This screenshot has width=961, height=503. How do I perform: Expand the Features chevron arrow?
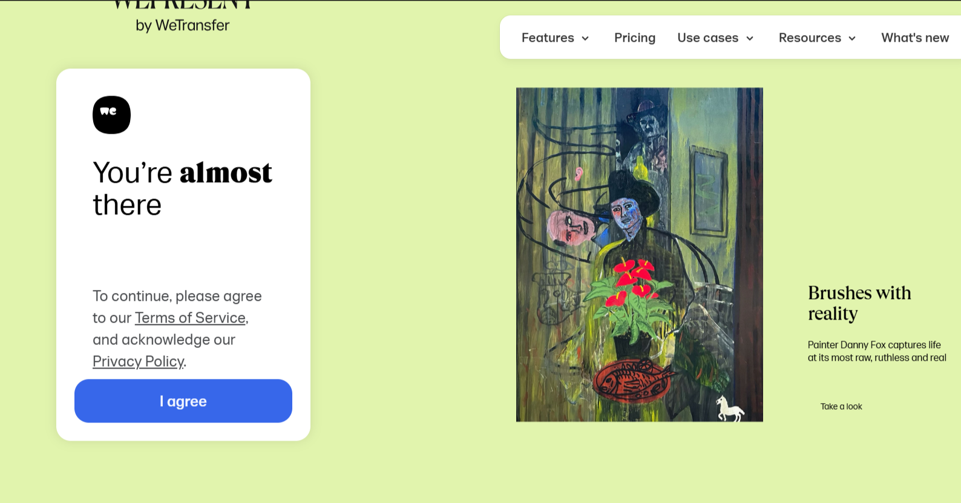click(585, 38)
